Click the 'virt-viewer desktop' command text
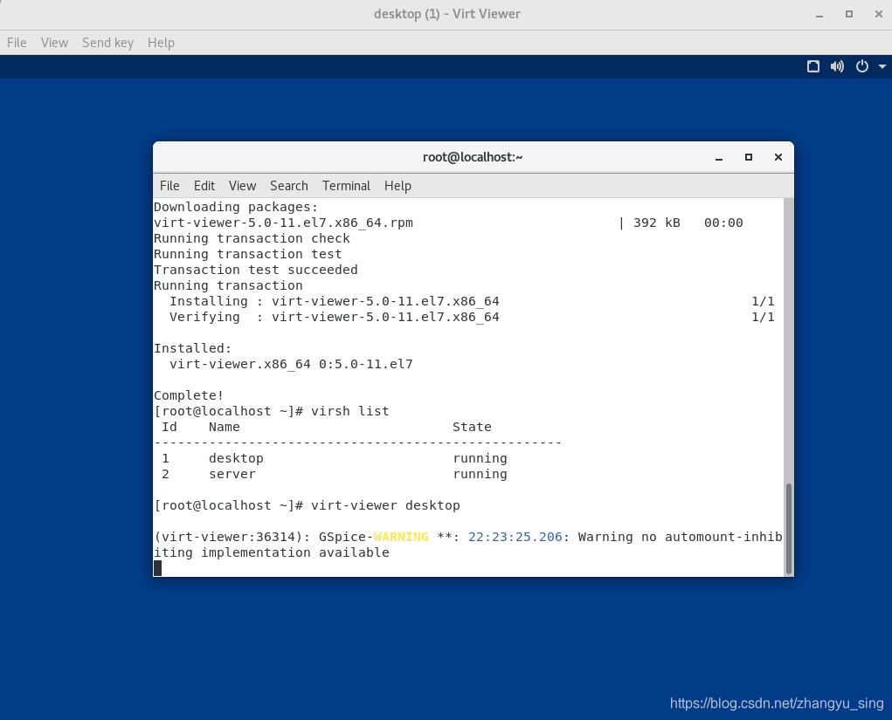This screenshot has height=720, width=892. (x=385, y=505)
